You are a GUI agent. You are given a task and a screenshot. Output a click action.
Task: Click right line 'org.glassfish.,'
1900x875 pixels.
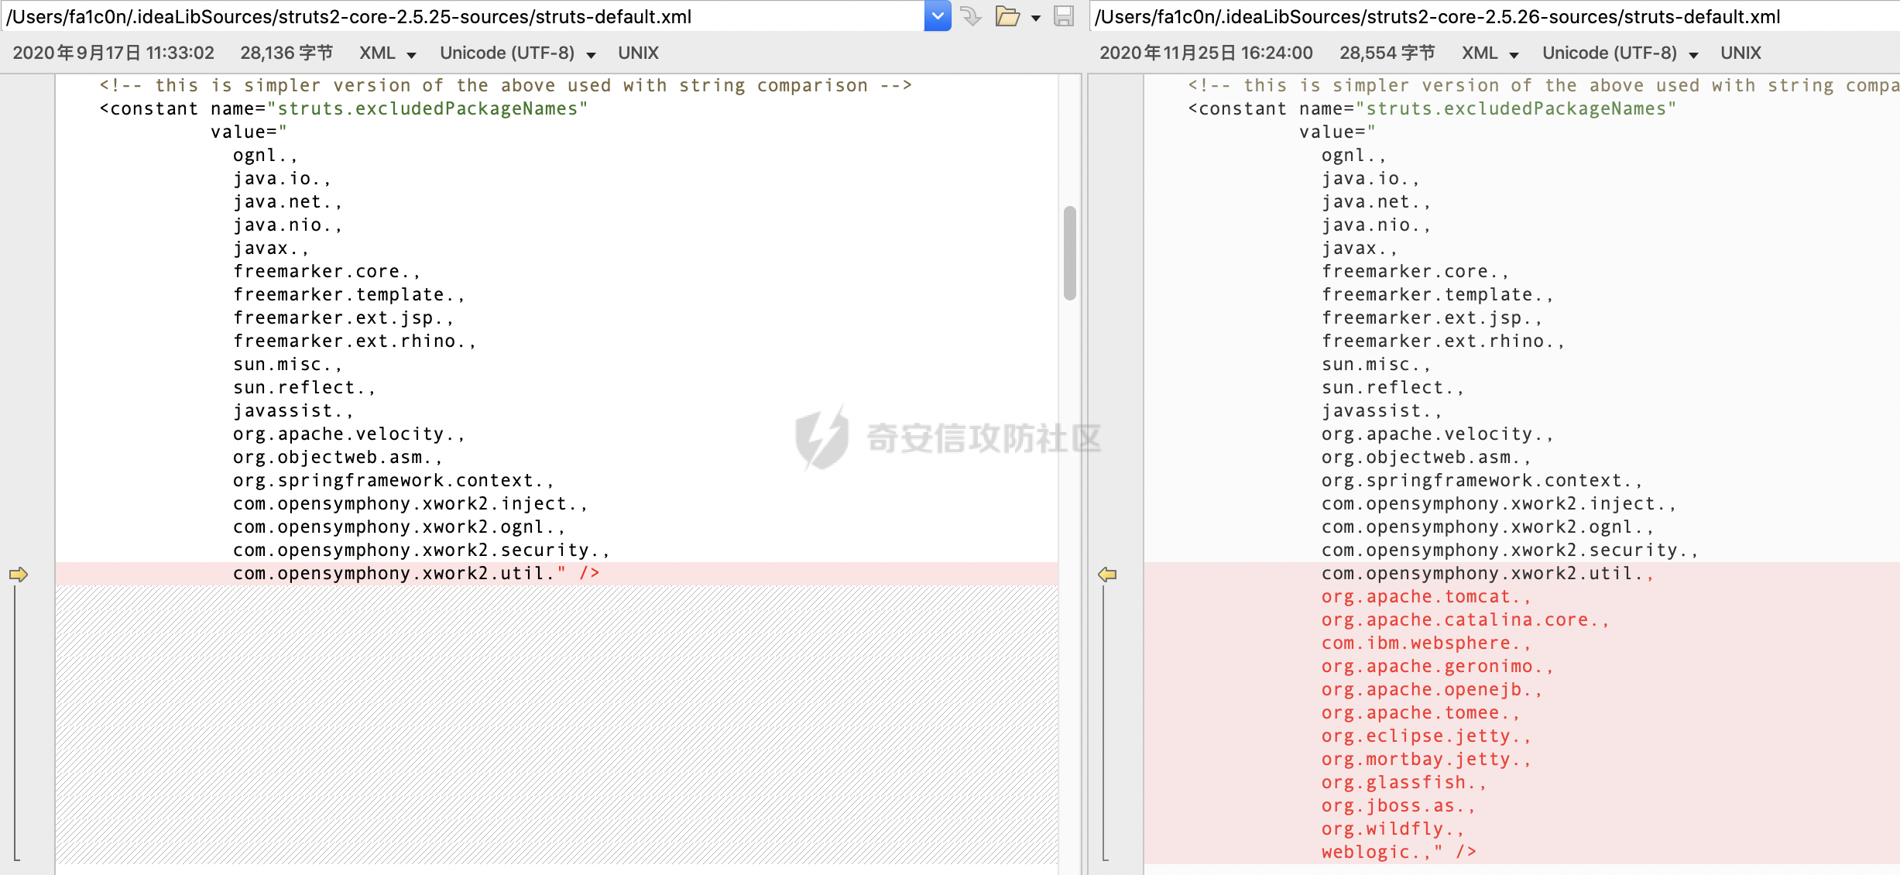coord(1404,783)
